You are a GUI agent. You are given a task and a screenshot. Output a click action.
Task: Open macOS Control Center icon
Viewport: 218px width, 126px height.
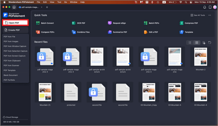(x=191, y=2)
